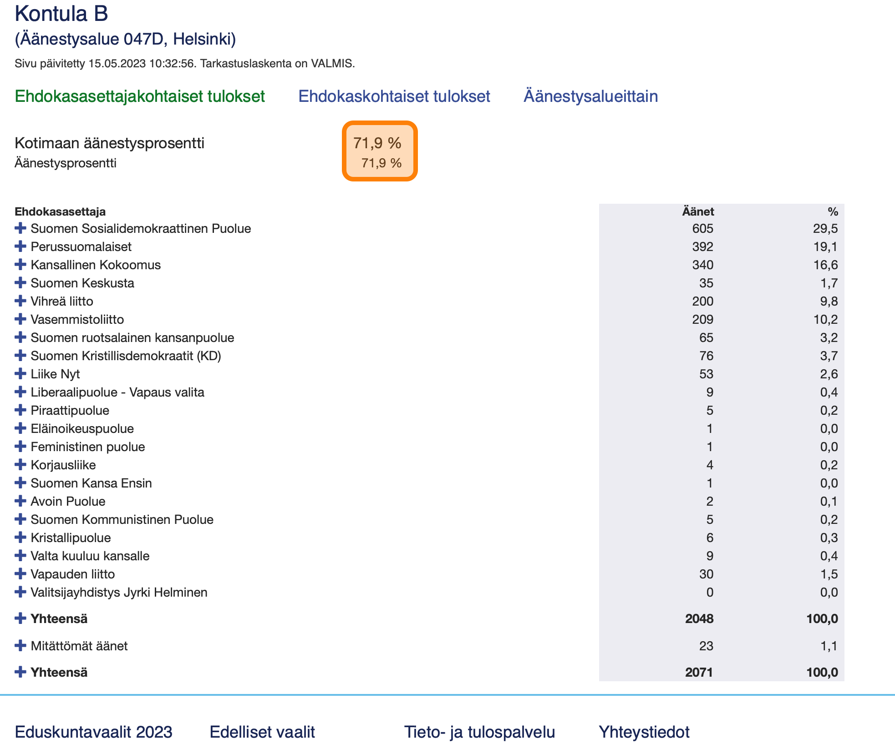The height and width of the screenshot is (744, 895).
Task: Click plus icon beside Liike Nyt
Action: [20, 373]
